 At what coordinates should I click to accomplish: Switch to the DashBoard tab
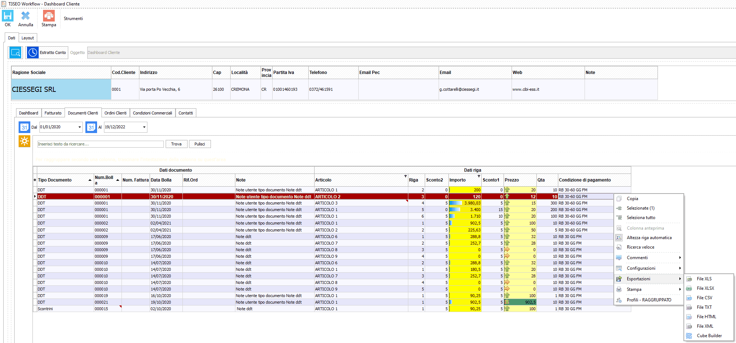[x=28, y=113]
